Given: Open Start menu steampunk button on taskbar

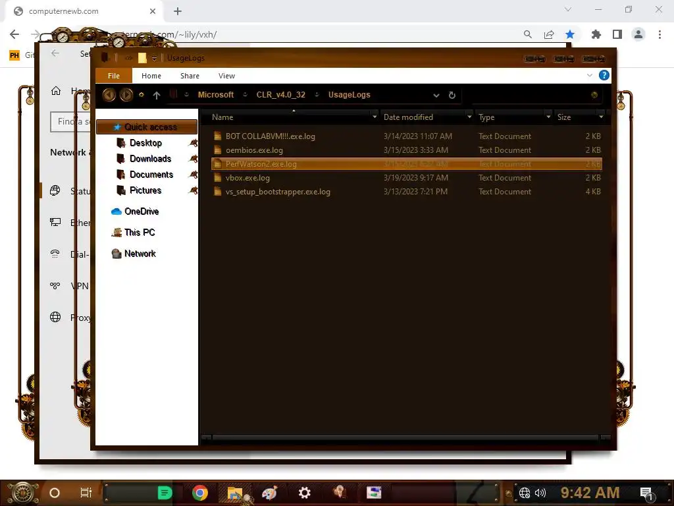Looking at the screenshot, I should click(23, 493).
